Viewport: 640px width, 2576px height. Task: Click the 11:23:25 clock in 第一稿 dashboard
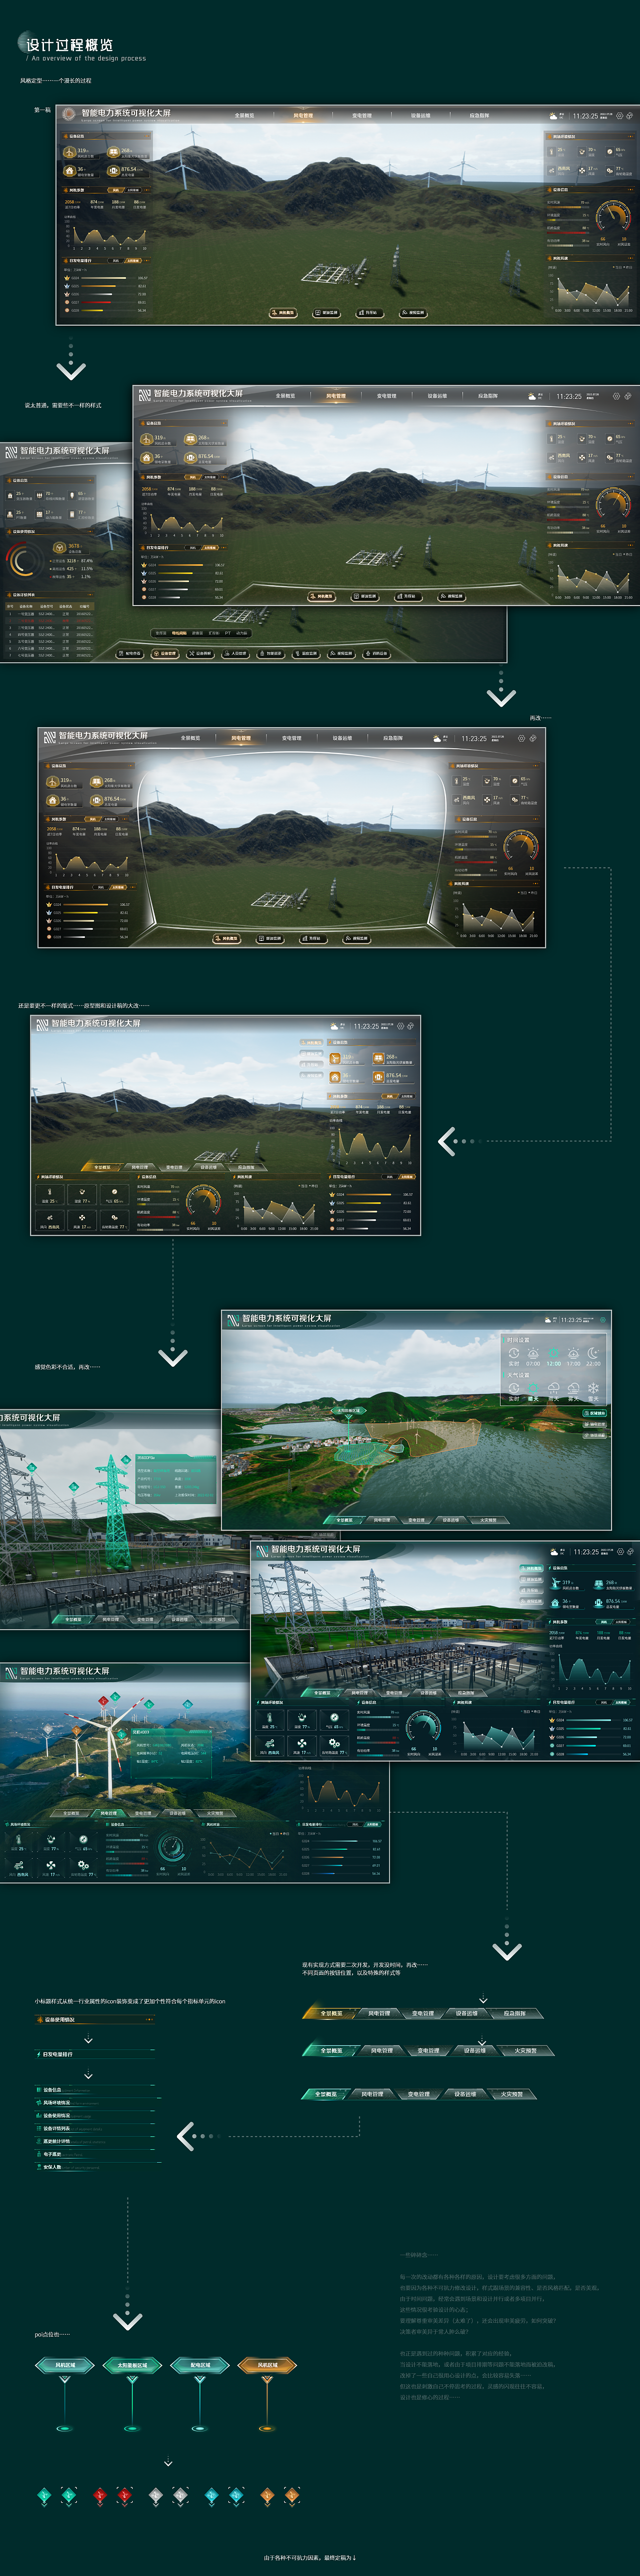[x=585, y=116]
